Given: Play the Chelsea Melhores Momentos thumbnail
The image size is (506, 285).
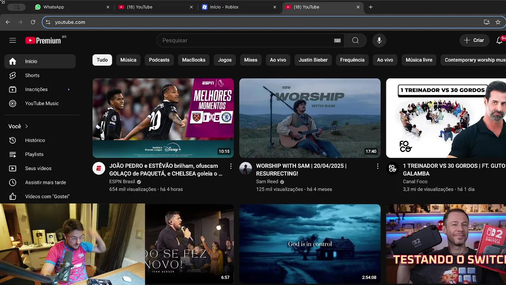Looking at the screenshot, I should click(x=163, y=118).
